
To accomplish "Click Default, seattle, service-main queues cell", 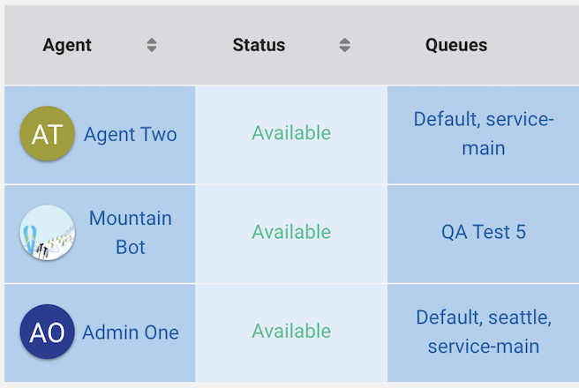I will coord(484,333).
